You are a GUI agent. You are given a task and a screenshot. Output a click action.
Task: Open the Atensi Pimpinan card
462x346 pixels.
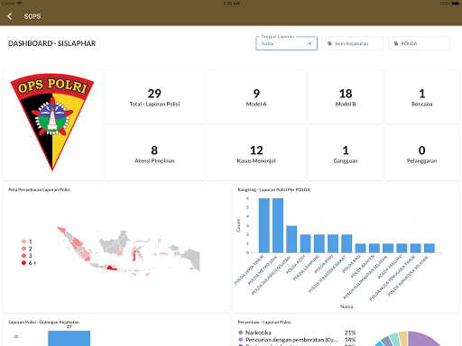click(x=154, y=153)
